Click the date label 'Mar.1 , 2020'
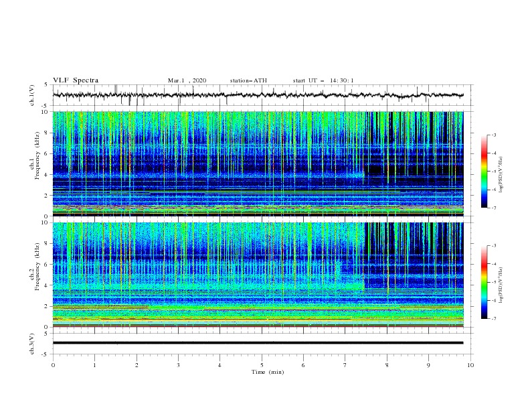Screen dimensions: 530x410 (187, 80)
